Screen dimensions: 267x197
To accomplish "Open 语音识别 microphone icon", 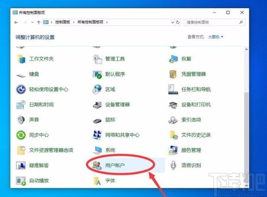I will [x=173, y=165].
